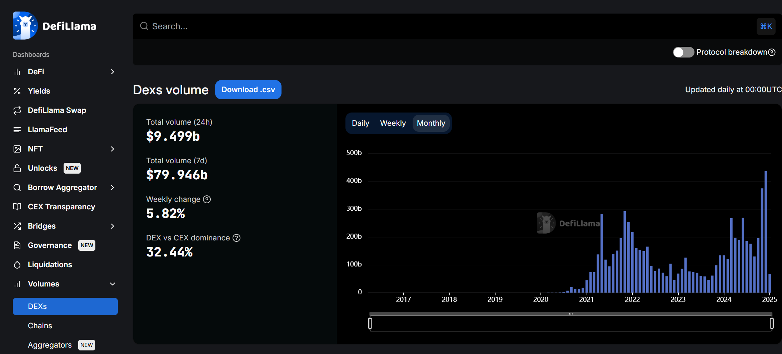This screenshot has height=354, width=782.
Task: Click the Updated daily at 00:00UTC text
Action: (x=733, y=90)
